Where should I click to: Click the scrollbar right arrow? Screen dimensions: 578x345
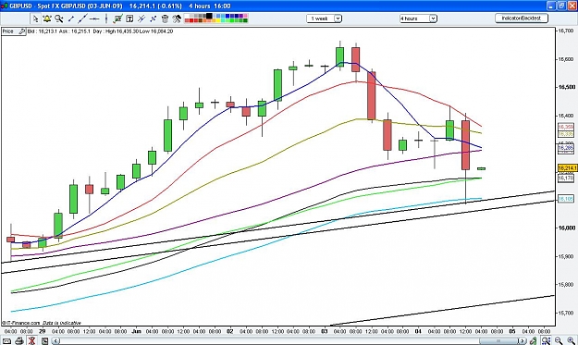tap(523, 341)
